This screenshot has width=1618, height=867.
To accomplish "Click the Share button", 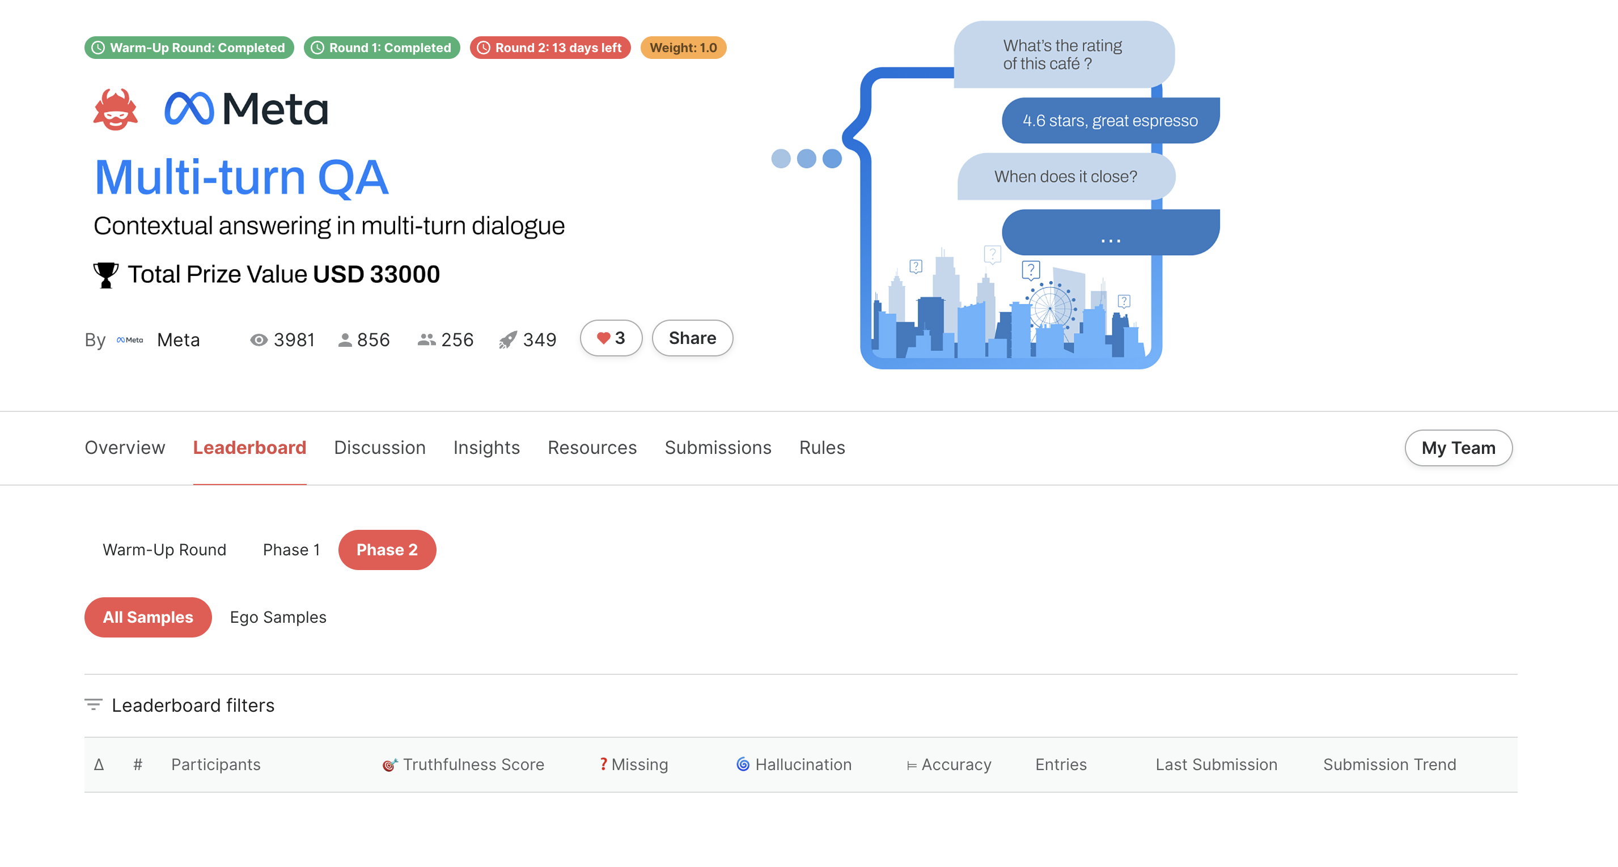I will click(692, 338).
